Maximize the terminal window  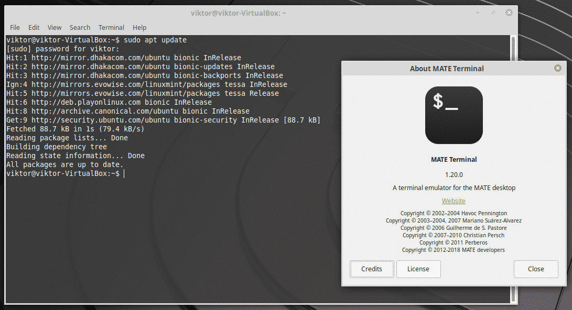click(493, 13)
